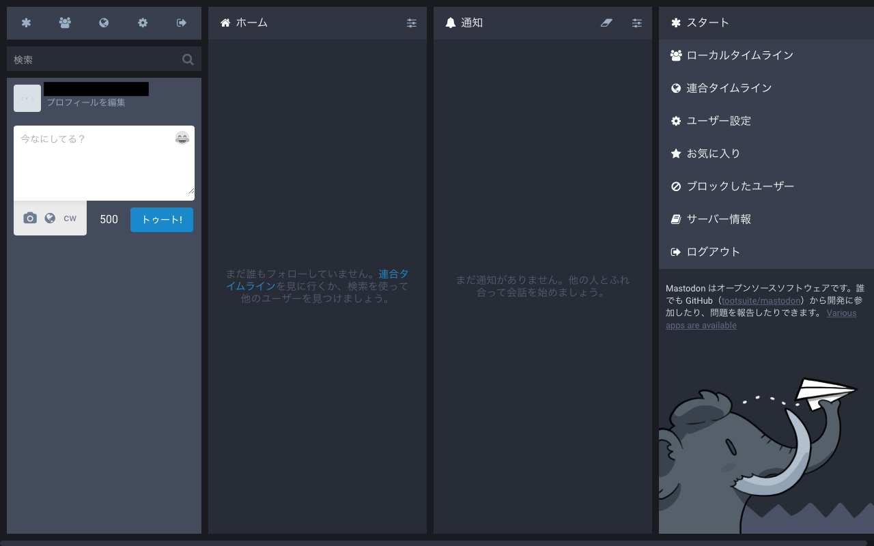This screenshot has width=874, height=546.
Task: Open federated timeline via the globe icon in top navigation
Action: (x=104, y=23)
